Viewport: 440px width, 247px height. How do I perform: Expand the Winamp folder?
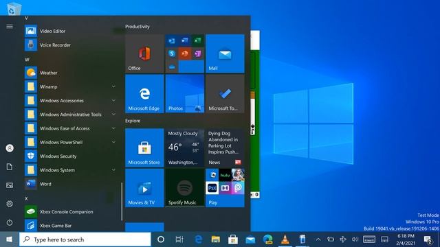point(70,86)
